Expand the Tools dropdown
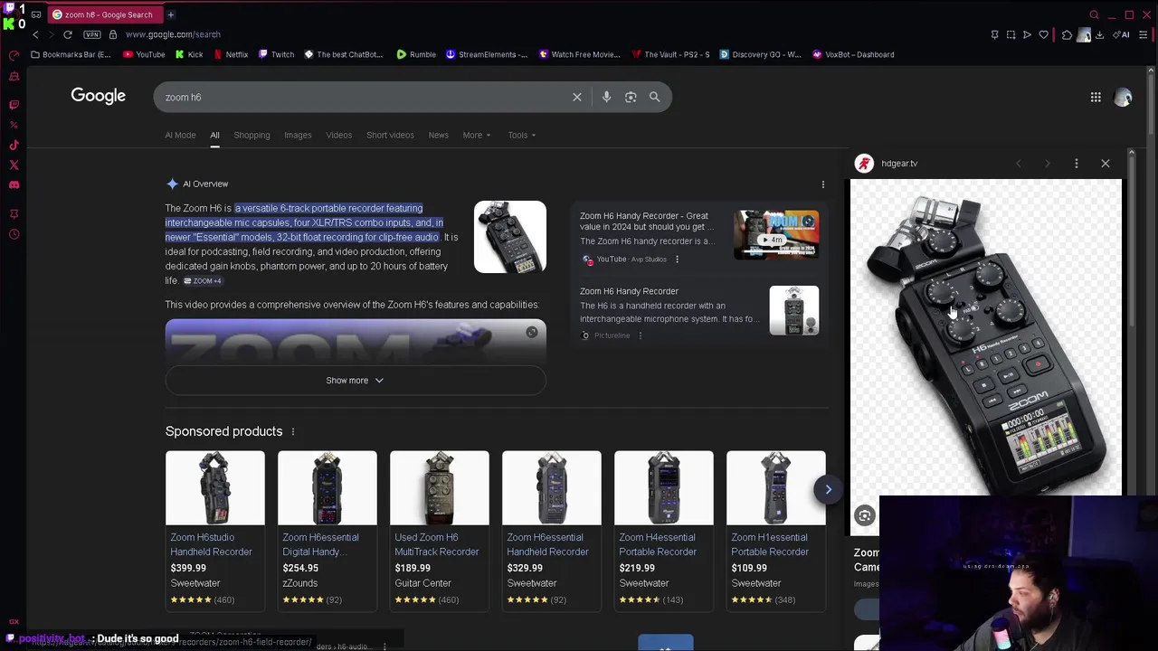 pos(521,136)
